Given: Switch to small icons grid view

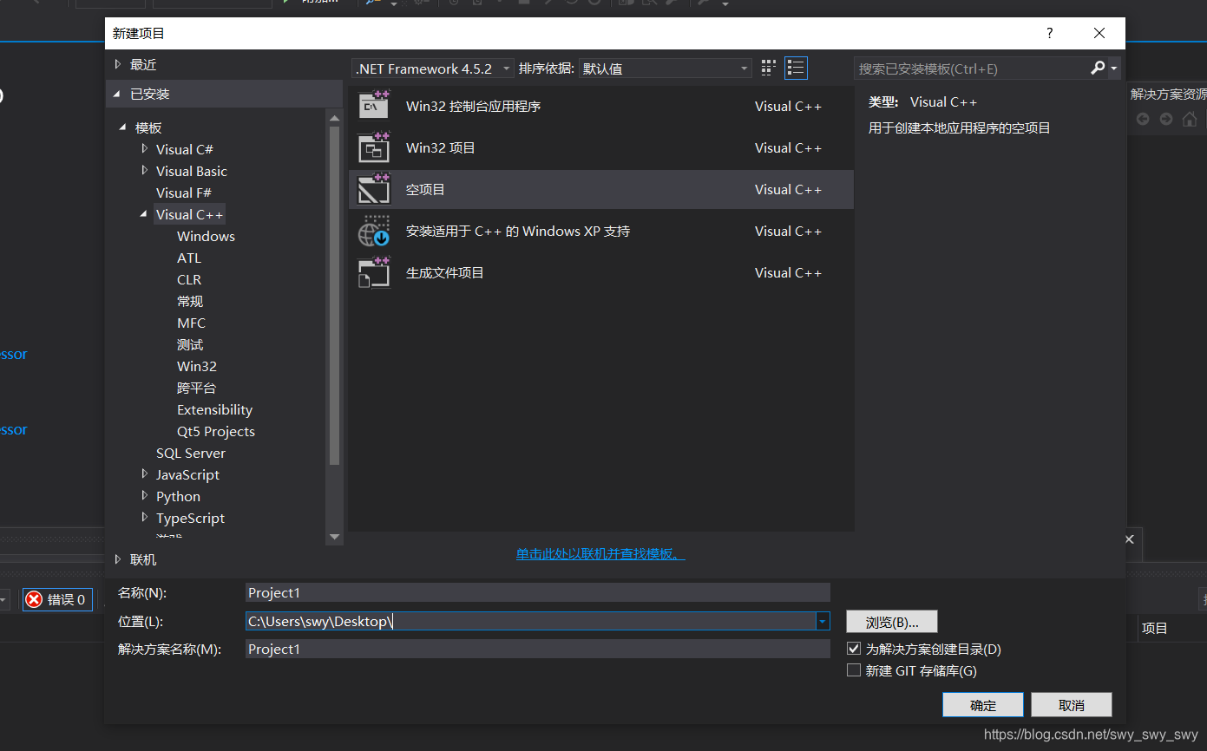Looking at the screenshot, I should (x=768, y=68).
